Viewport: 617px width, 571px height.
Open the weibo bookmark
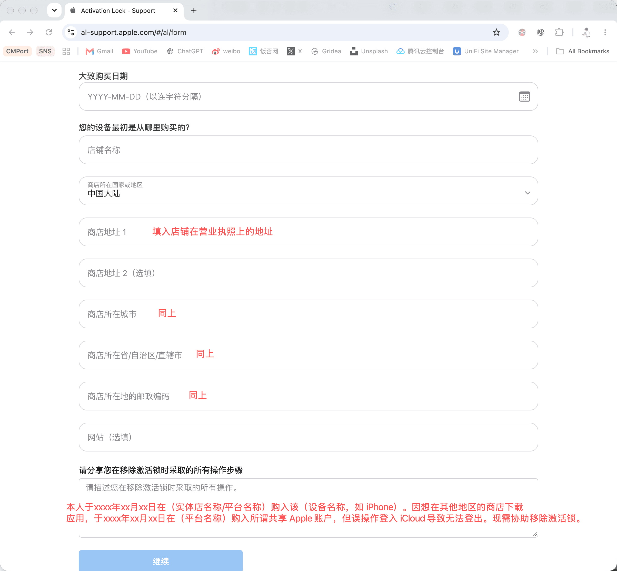pos(226,51)
